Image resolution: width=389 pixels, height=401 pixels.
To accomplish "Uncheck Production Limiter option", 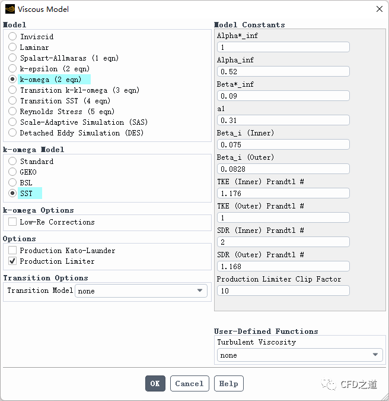I will click(12, 261).
